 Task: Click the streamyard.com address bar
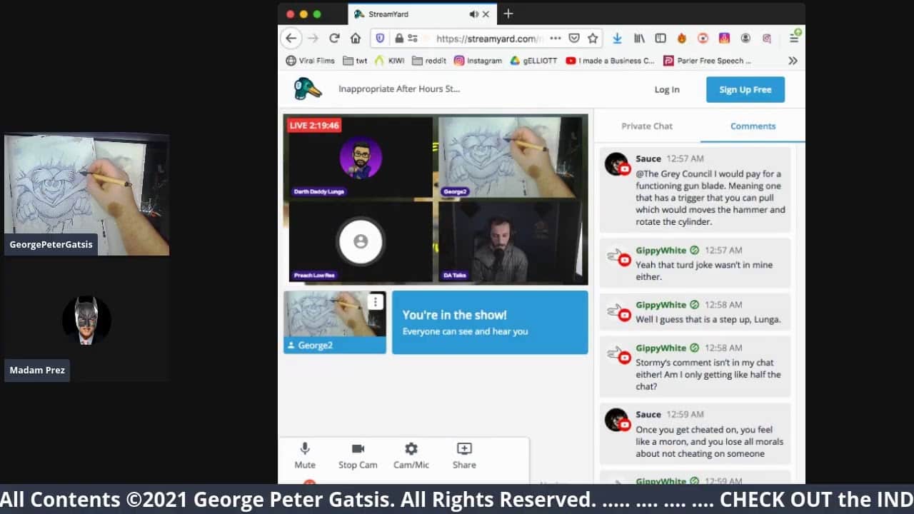486,39
